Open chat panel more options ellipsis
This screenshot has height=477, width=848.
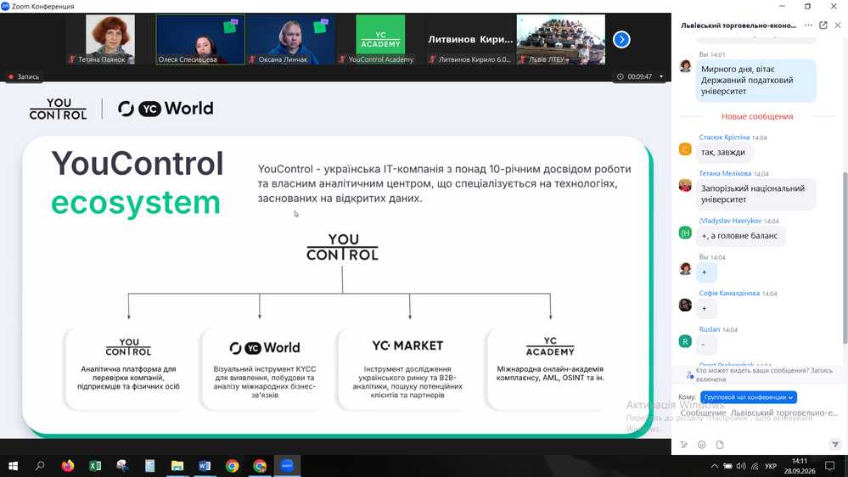[808, 25]
